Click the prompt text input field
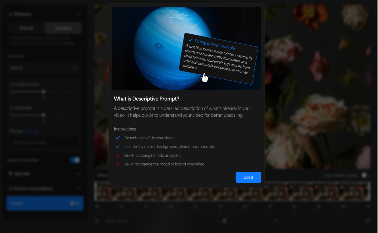Screen dimensions: 378x233 (44, 143)
